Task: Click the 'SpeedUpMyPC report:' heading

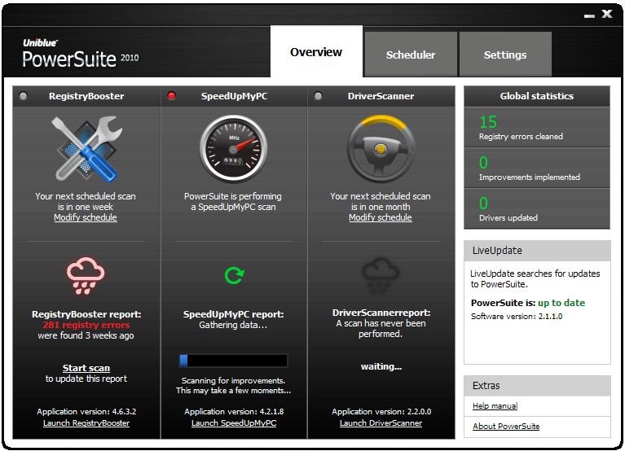Action: [x=234, y=314]
